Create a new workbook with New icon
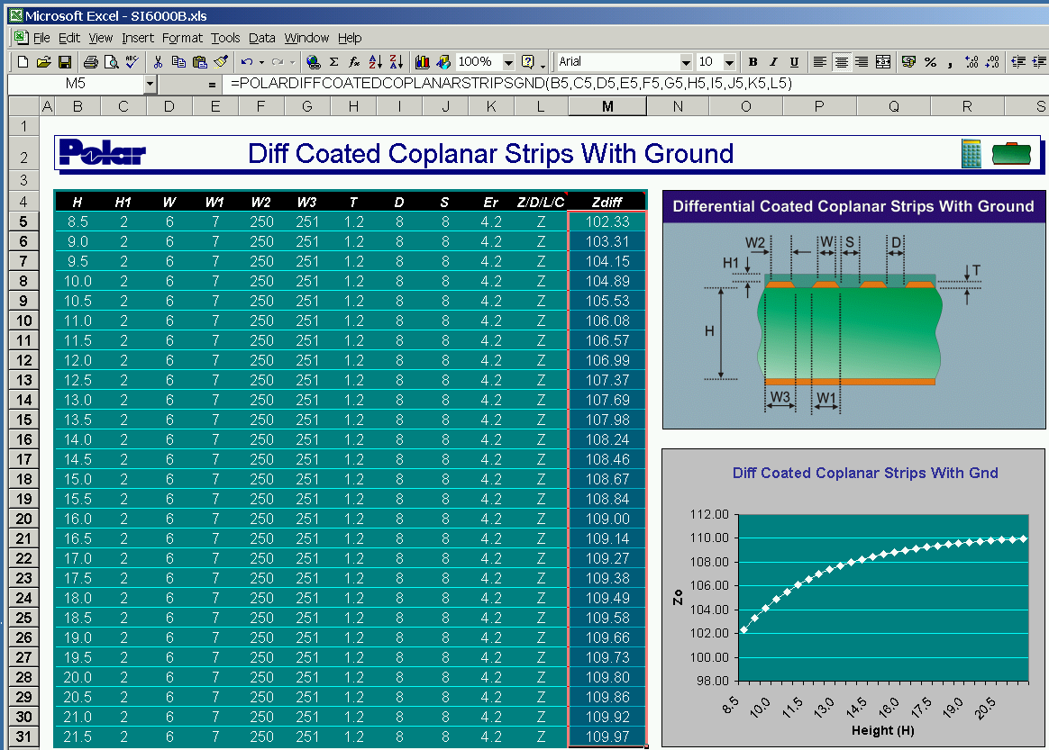 (x=23, y=62)
